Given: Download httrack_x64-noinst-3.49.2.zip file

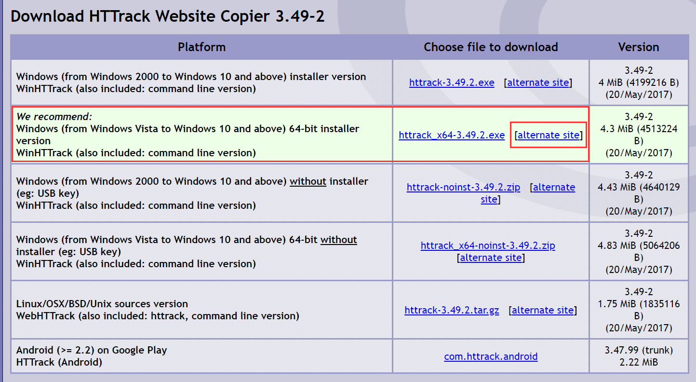Looking at the screenshot, I should click(x=488, y=246).
